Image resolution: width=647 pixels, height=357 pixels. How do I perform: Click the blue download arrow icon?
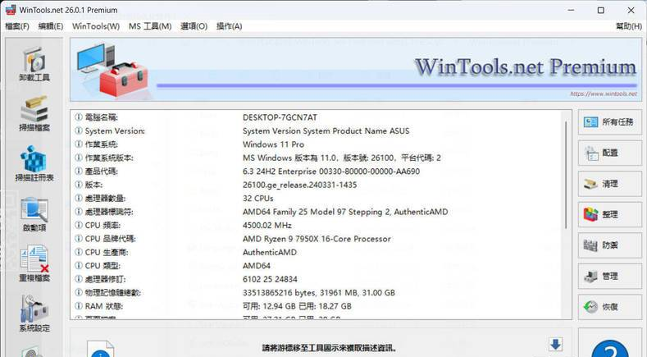555,345
